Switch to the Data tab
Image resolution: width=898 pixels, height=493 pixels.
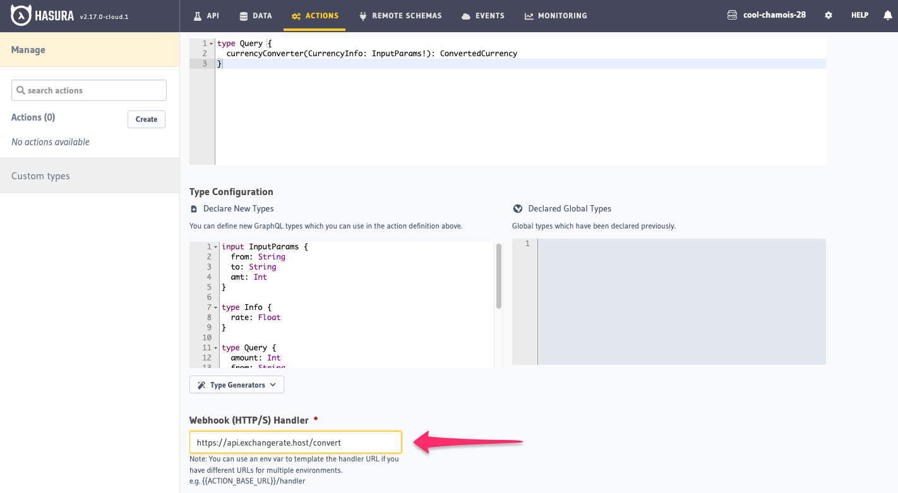pos(255,16)
